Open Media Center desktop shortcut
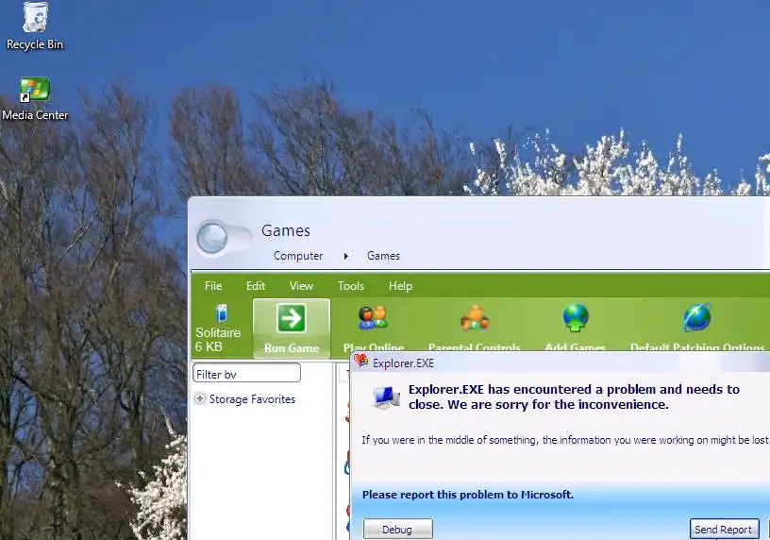Screen dimensions: 770x540 pyautogui.click(x=35, y=99)
